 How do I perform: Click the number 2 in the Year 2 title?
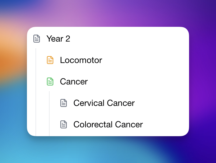point(68,39)
